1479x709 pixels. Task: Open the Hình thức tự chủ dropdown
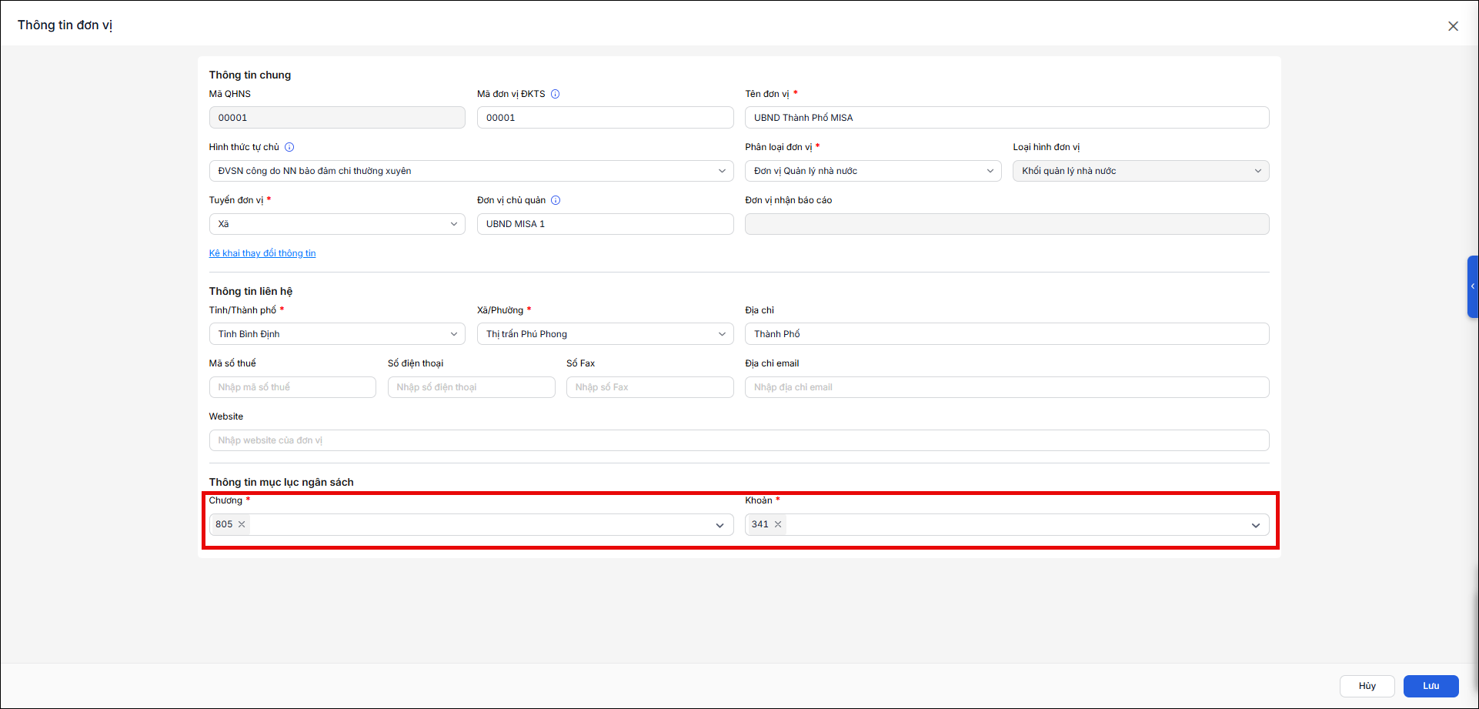point(471,171)
